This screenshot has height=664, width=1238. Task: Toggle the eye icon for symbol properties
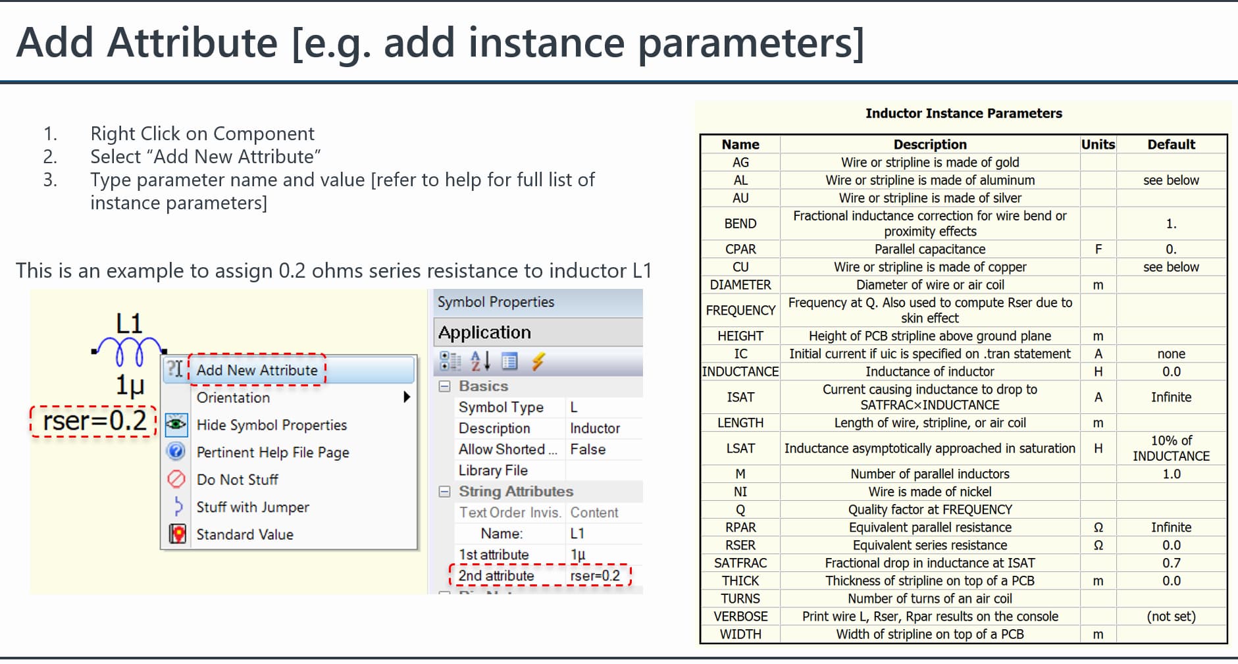(x=176, y=424)
